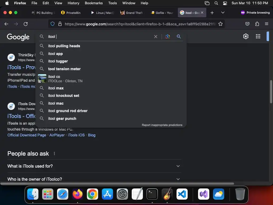This screenshot has width=273, height=205.
Task: Open the Blog sitelink
Action: click(92, 135)
